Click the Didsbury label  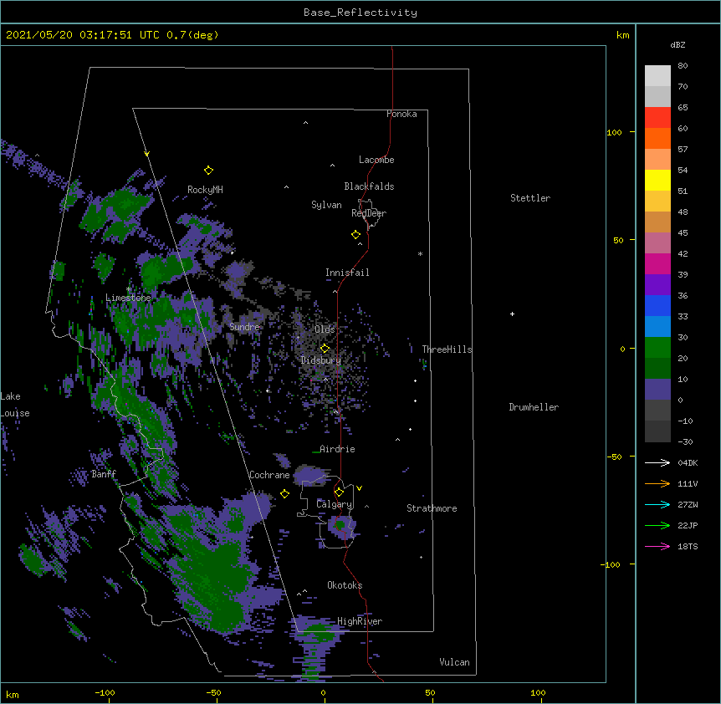pos(321,360)
